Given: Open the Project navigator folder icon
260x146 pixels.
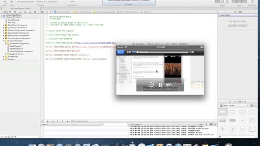Looking at the screenshot, I should (x=5, y=12).
